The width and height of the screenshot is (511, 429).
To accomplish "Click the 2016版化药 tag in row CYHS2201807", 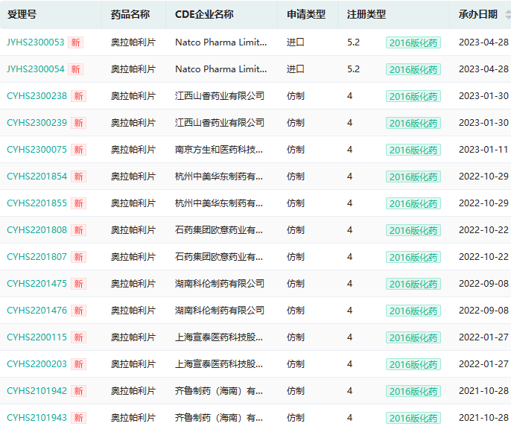I will pyautogui.click(x=413, y=257).
